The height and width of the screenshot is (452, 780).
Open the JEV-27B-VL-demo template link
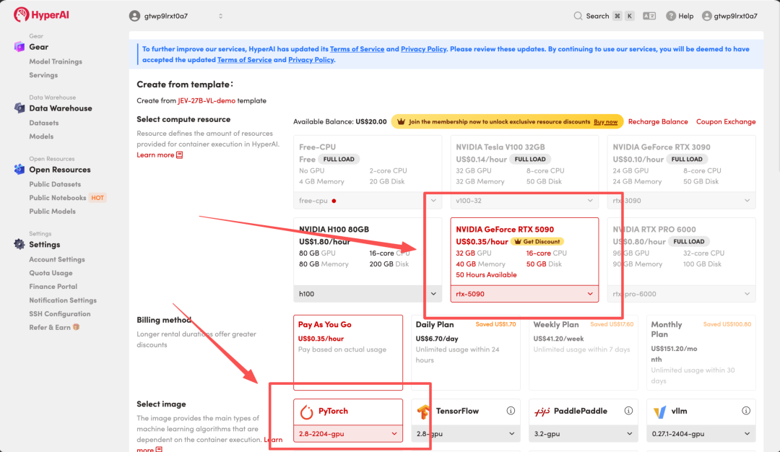207,100
